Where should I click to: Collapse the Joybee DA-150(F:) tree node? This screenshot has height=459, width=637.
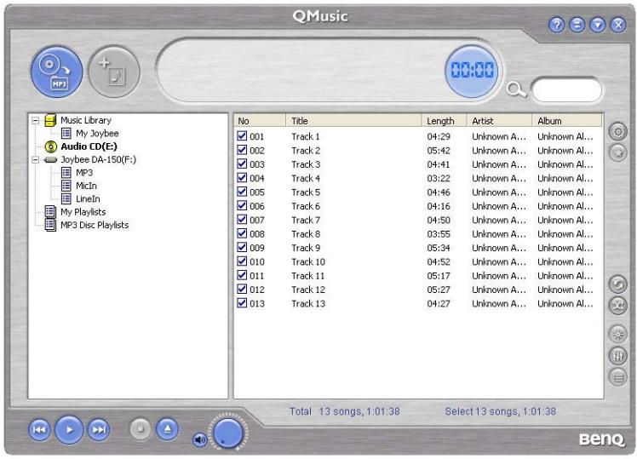36,160
